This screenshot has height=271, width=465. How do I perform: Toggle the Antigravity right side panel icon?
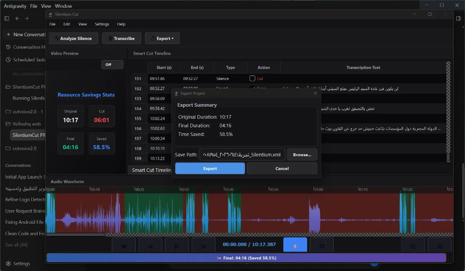(x=458, y=18)
